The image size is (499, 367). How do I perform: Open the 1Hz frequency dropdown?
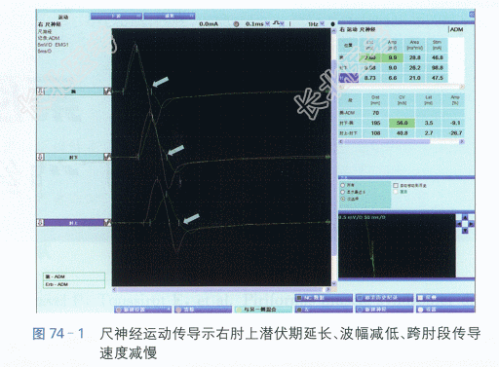click(322, 24)
